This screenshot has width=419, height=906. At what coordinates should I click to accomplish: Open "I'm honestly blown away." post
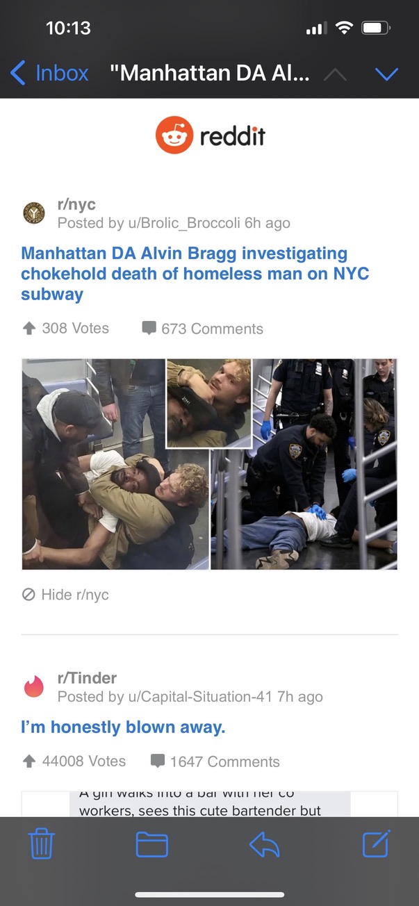point(123,727)
